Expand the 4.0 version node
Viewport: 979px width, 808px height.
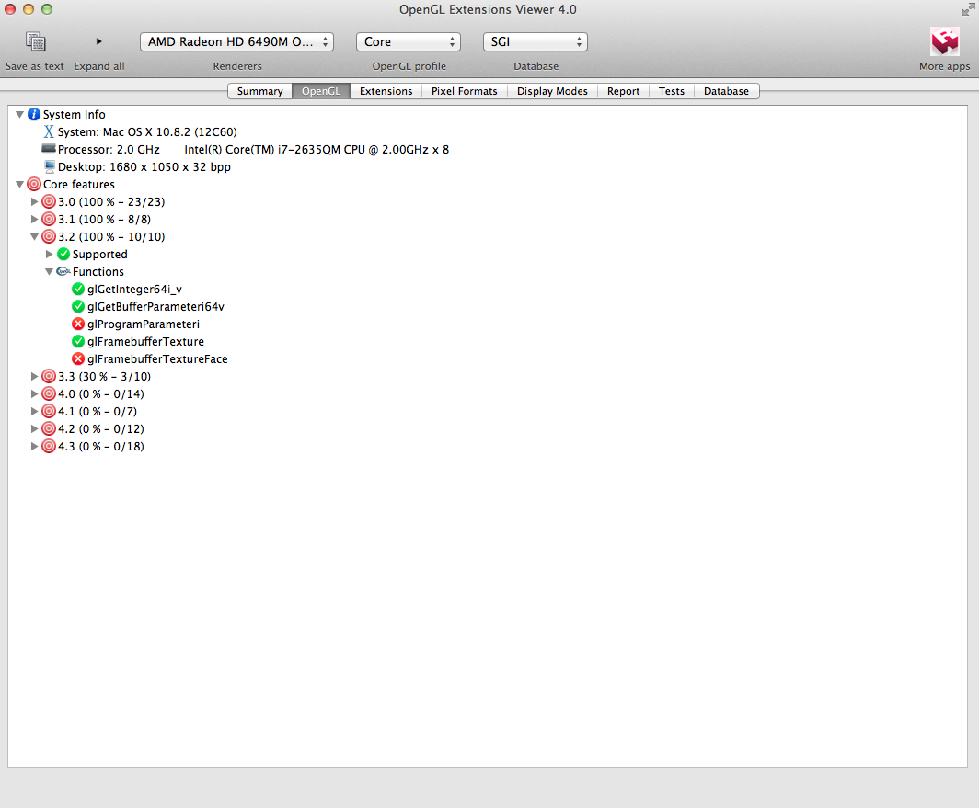(x=34, y=393)
